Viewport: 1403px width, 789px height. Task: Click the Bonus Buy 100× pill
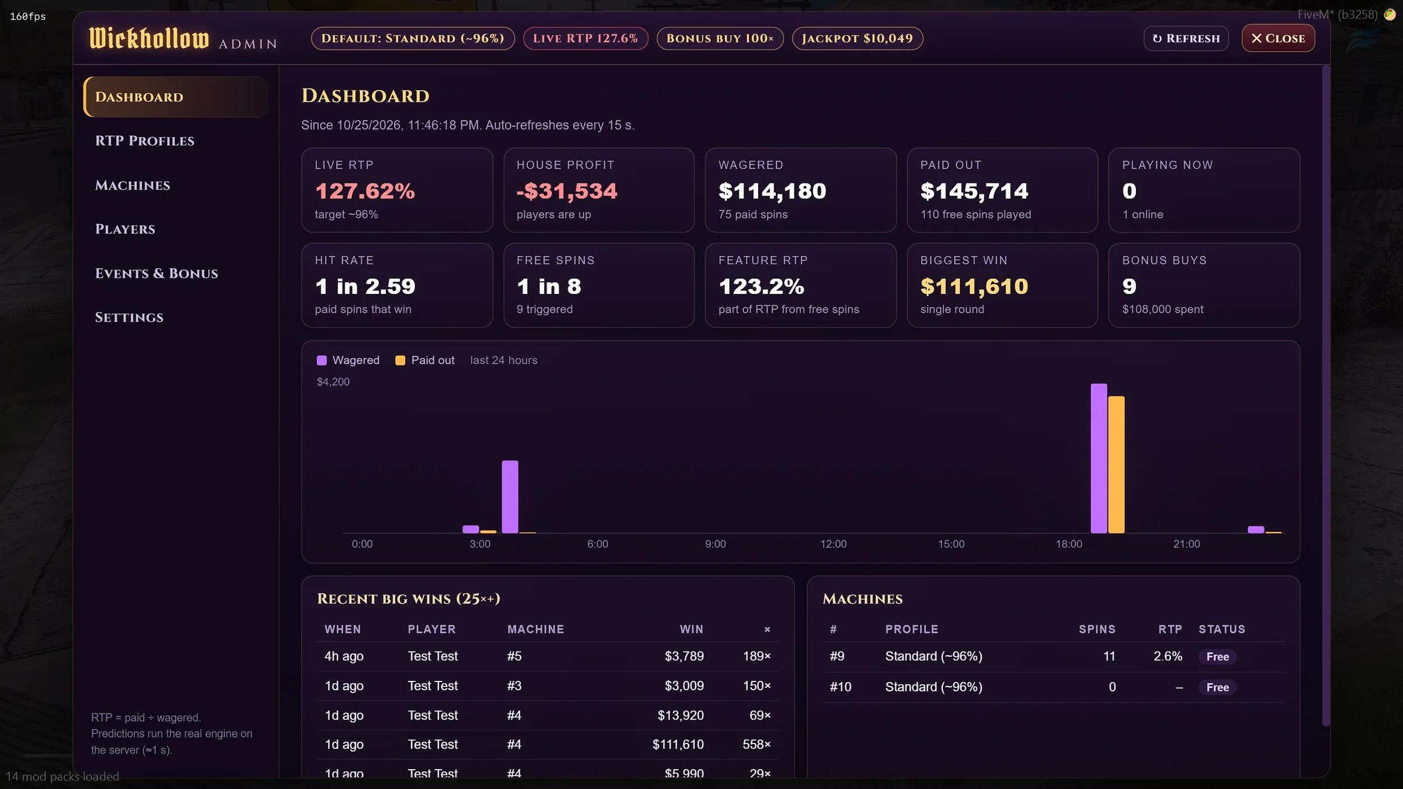[x=720, y=39]
